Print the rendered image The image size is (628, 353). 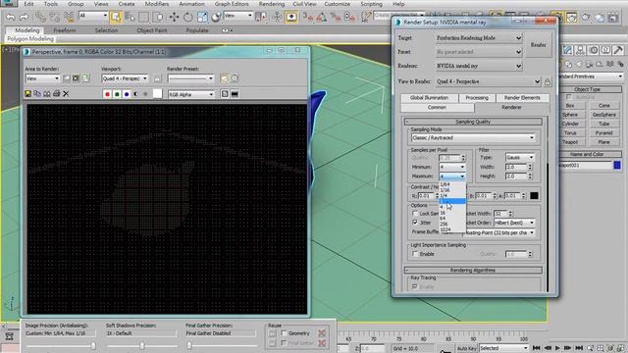[x=57, y=94]
